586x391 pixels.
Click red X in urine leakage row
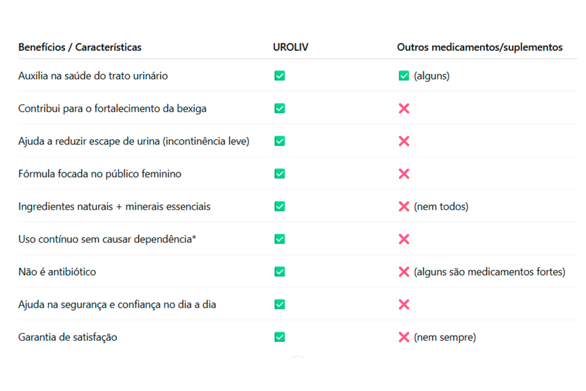pyautogui.click(x=403, y=141)
